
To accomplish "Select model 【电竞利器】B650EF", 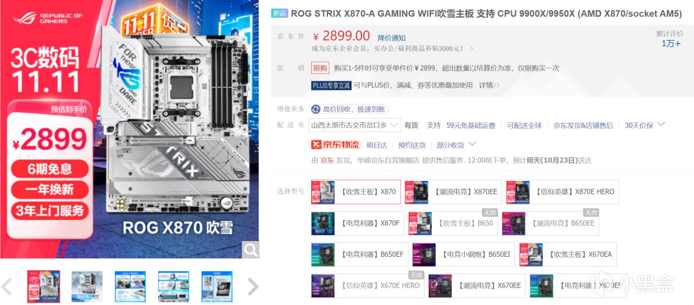I will point(359,255).
